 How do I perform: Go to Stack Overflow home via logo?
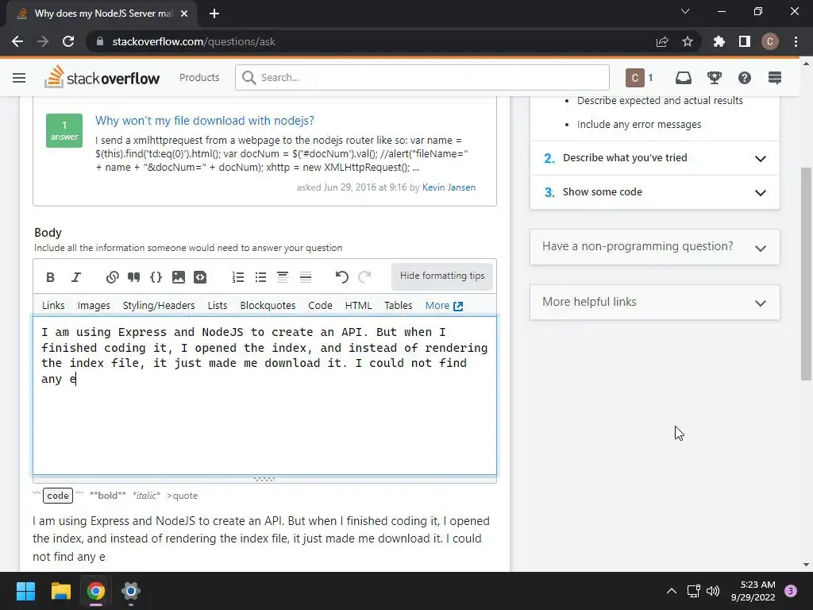click(102, 77)
